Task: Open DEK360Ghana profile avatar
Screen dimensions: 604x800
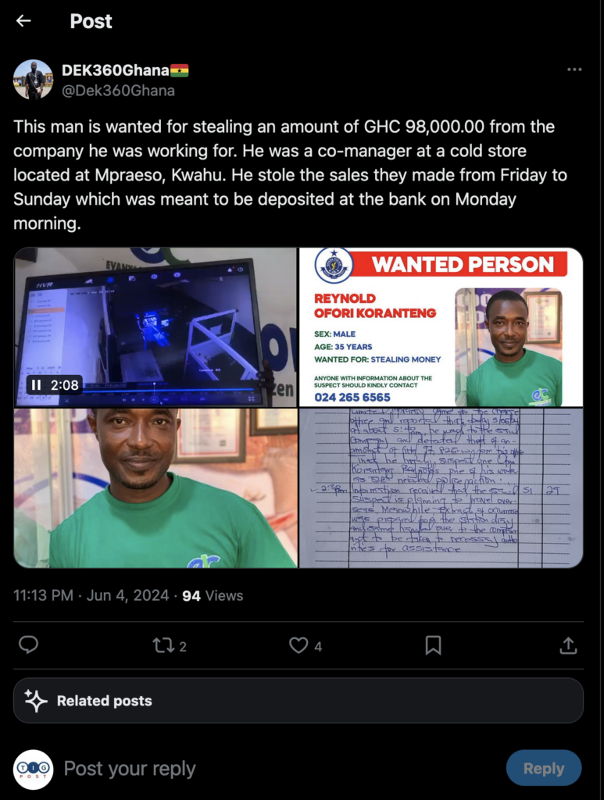Action: click(x=33, y=80)
